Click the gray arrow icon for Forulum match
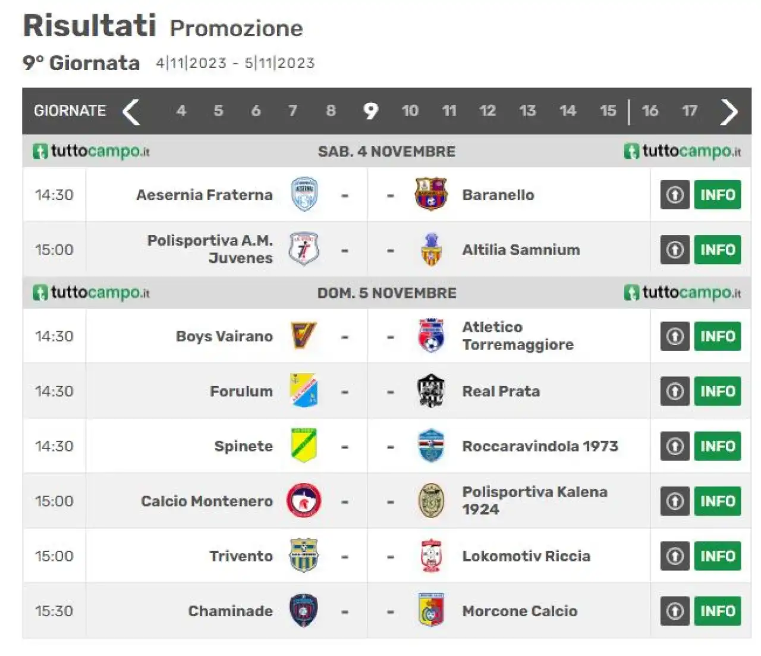Viewport: 761px width, 656px height. [675, 391]
